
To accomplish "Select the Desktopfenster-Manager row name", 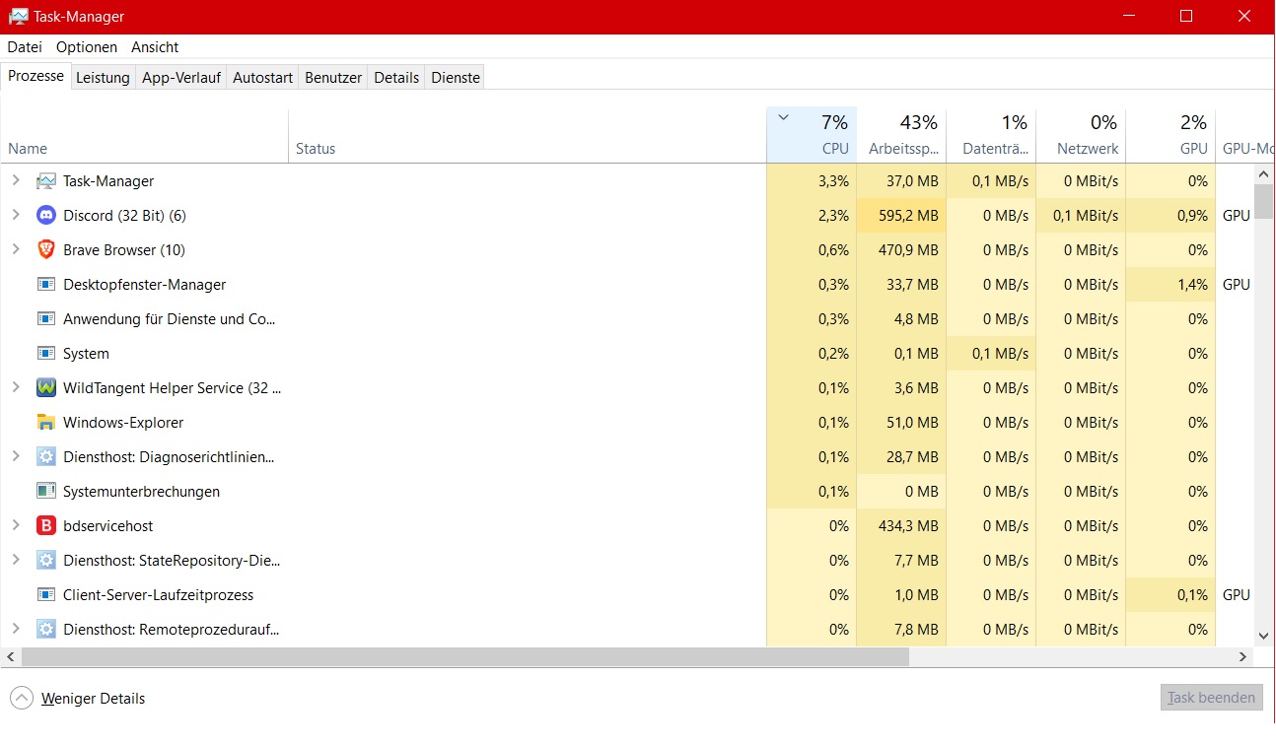I will (145, 285).
